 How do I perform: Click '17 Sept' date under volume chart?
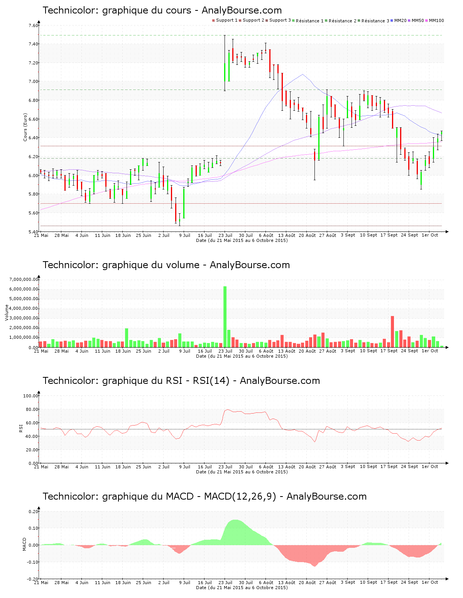point(389,351)
